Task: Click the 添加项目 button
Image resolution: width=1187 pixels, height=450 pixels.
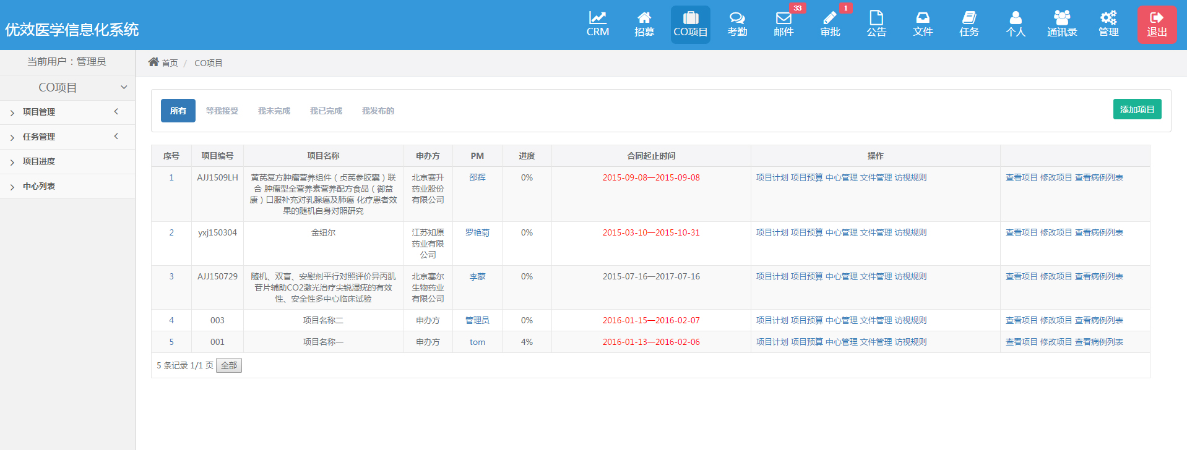Action: pos(1137,109)
